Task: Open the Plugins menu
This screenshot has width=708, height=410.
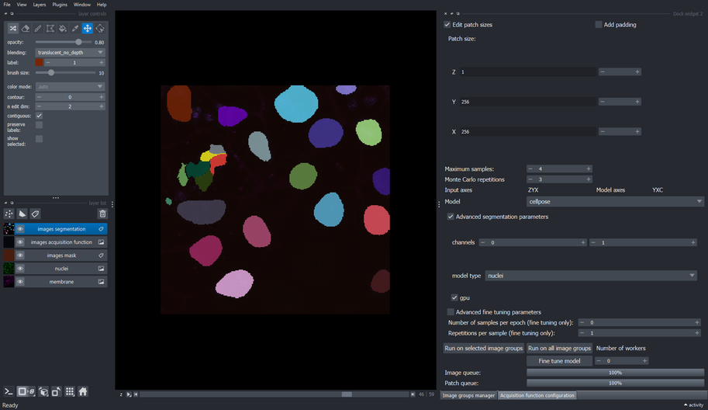Action: tap(60, 5)
